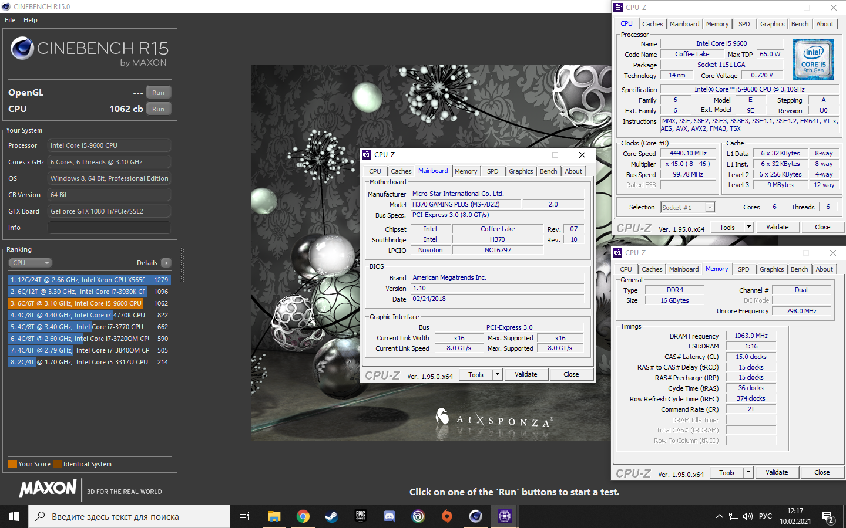Open the CPU ranking filter dropdown

[30, 263]
